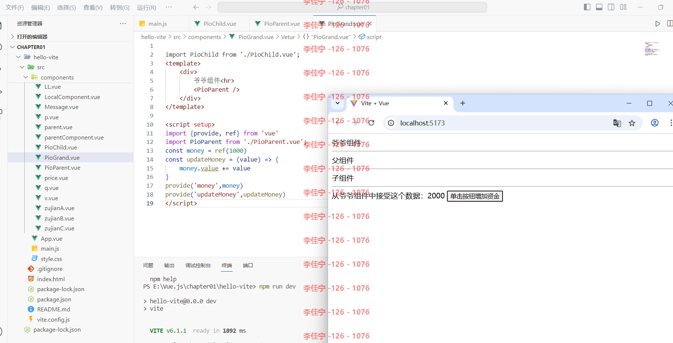Image resolution: width=673 pixels, height=343 pixels.
Task: Click the components breadcrumb
Action: (x=204, y=37)
